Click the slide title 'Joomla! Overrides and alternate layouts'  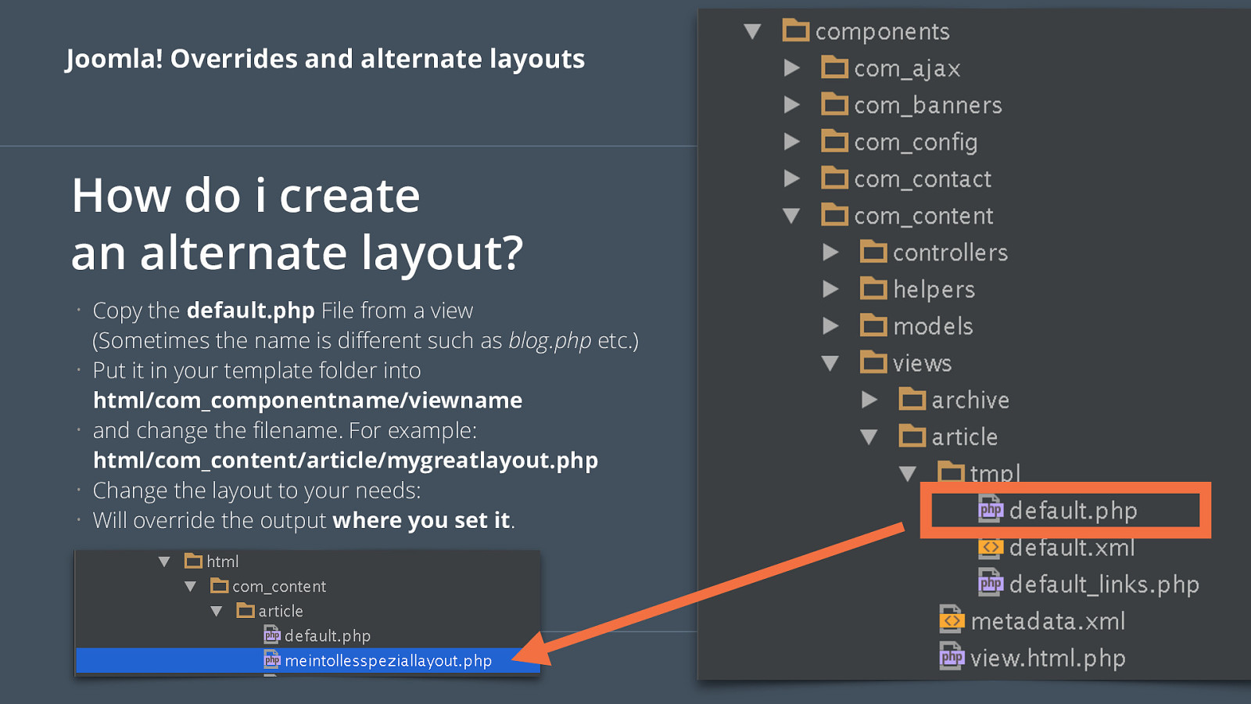pos(325,59)
